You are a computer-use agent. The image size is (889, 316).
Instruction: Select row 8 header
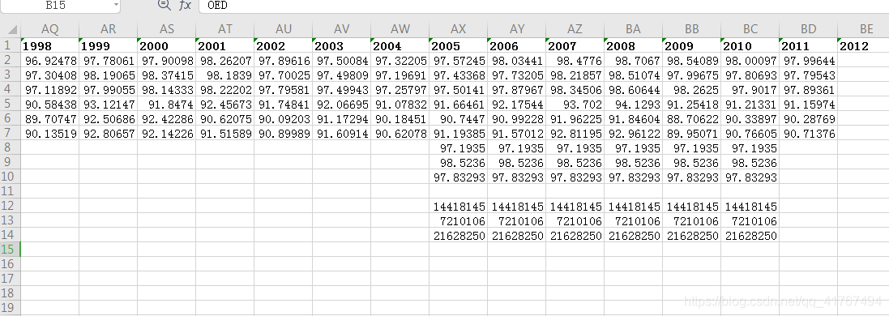click(x=11, y=148)
